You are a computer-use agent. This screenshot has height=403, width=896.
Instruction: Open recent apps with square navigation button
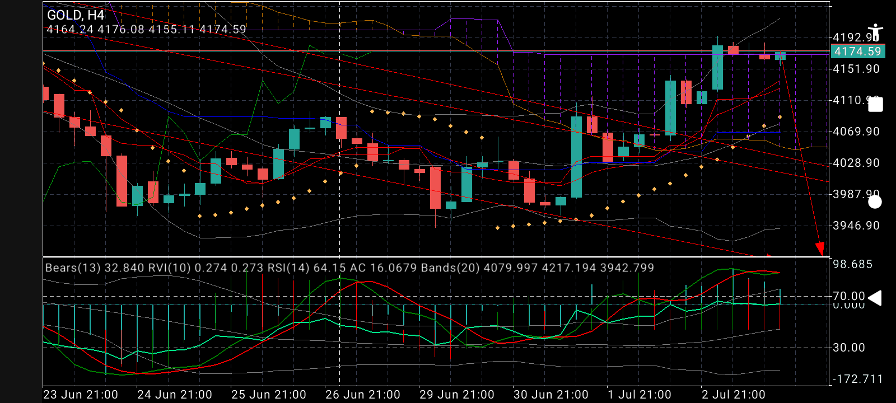875,105
